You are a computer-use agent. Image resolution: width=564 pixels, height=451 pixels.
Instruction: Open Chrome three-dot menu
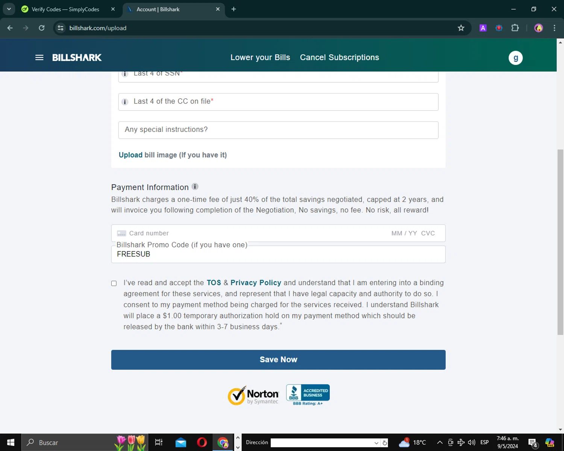tap(554, 28)
